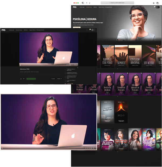Open 'Posicionamento Digital para Psis' card
The height and width of the screenshot is (167, 162).
[121, 139]
